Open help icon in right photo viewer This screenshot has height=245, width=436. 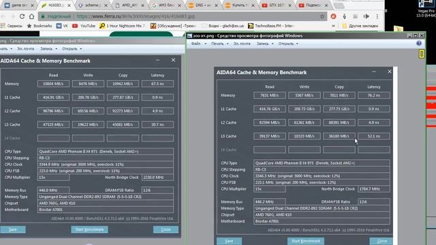[419, 44]
